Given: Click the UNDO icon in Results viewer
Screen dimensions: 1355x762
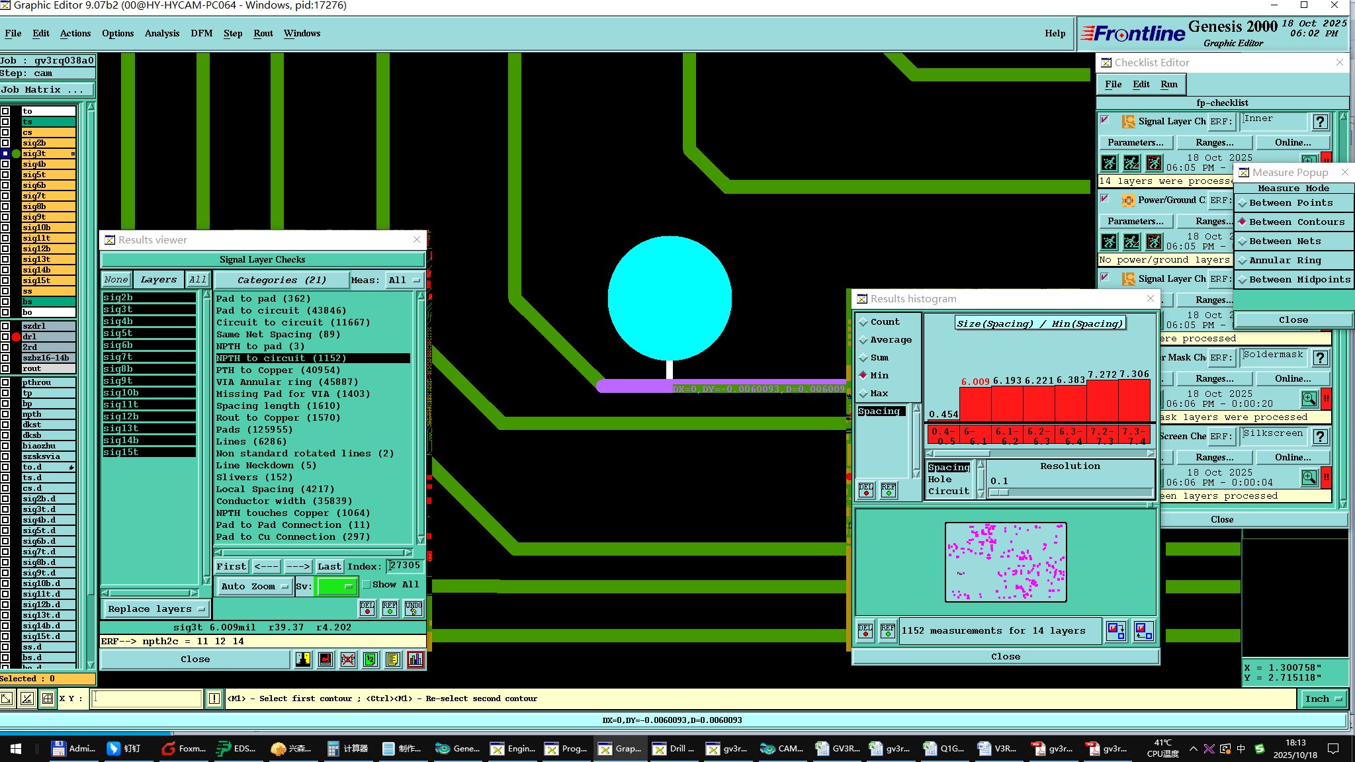Looking at the screenshot, I should click(x=414, y=608).
